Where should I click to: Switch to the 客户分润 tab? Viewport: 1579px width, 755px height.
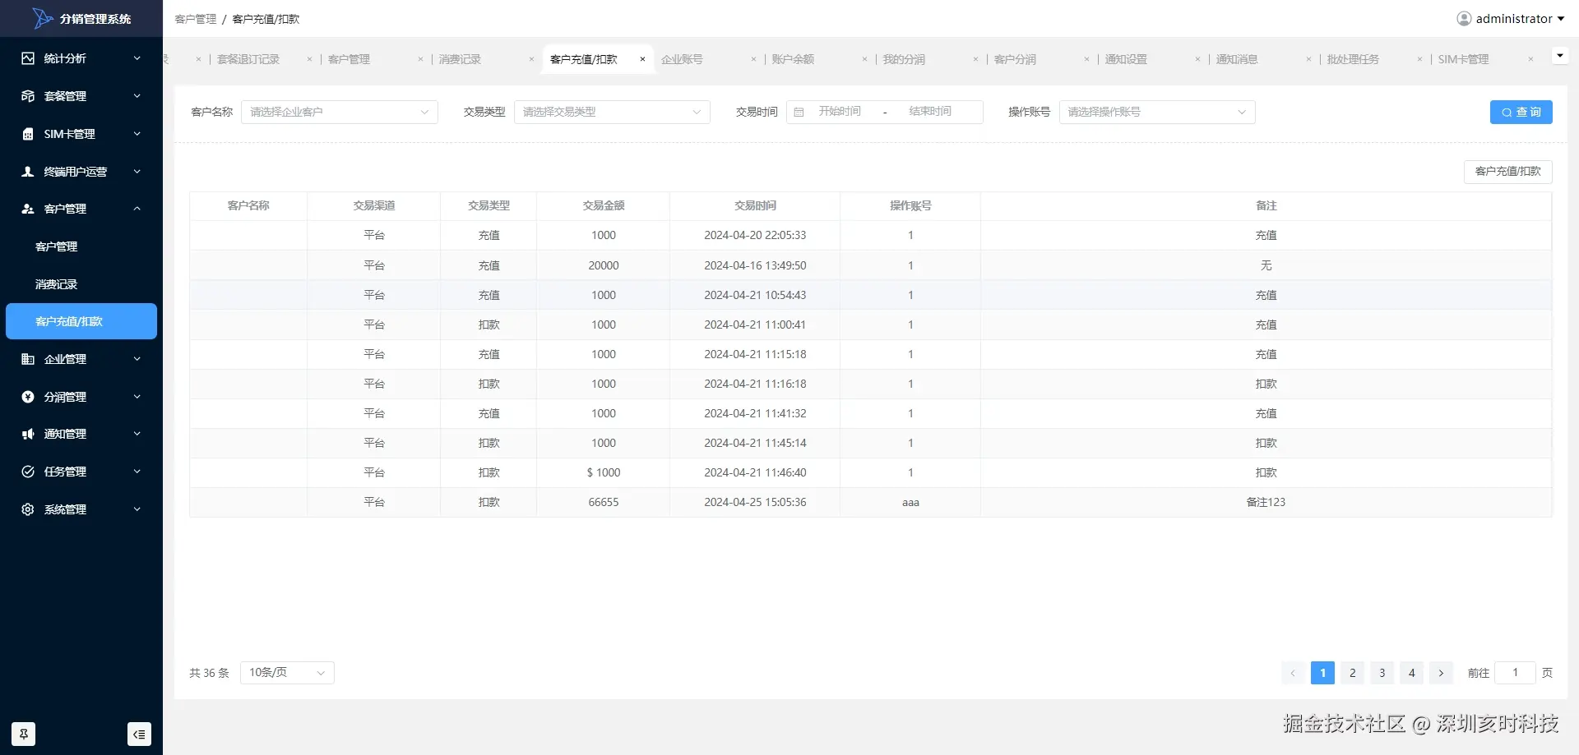click(1015, 59)
